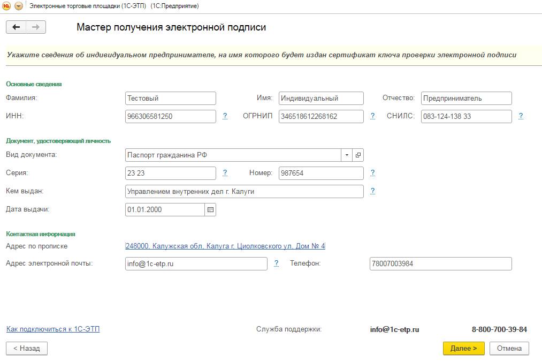Click into the Телефон input field

point(440,264)
